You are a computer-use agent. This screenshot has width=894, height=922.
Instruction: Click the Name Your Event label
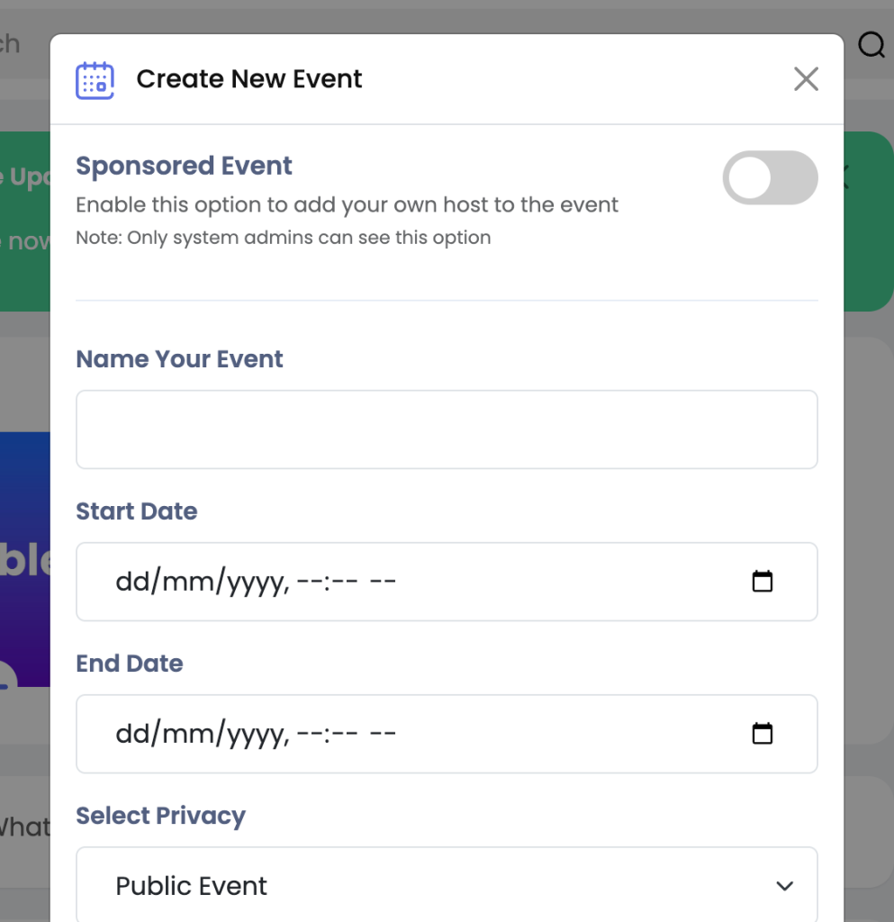179,359
